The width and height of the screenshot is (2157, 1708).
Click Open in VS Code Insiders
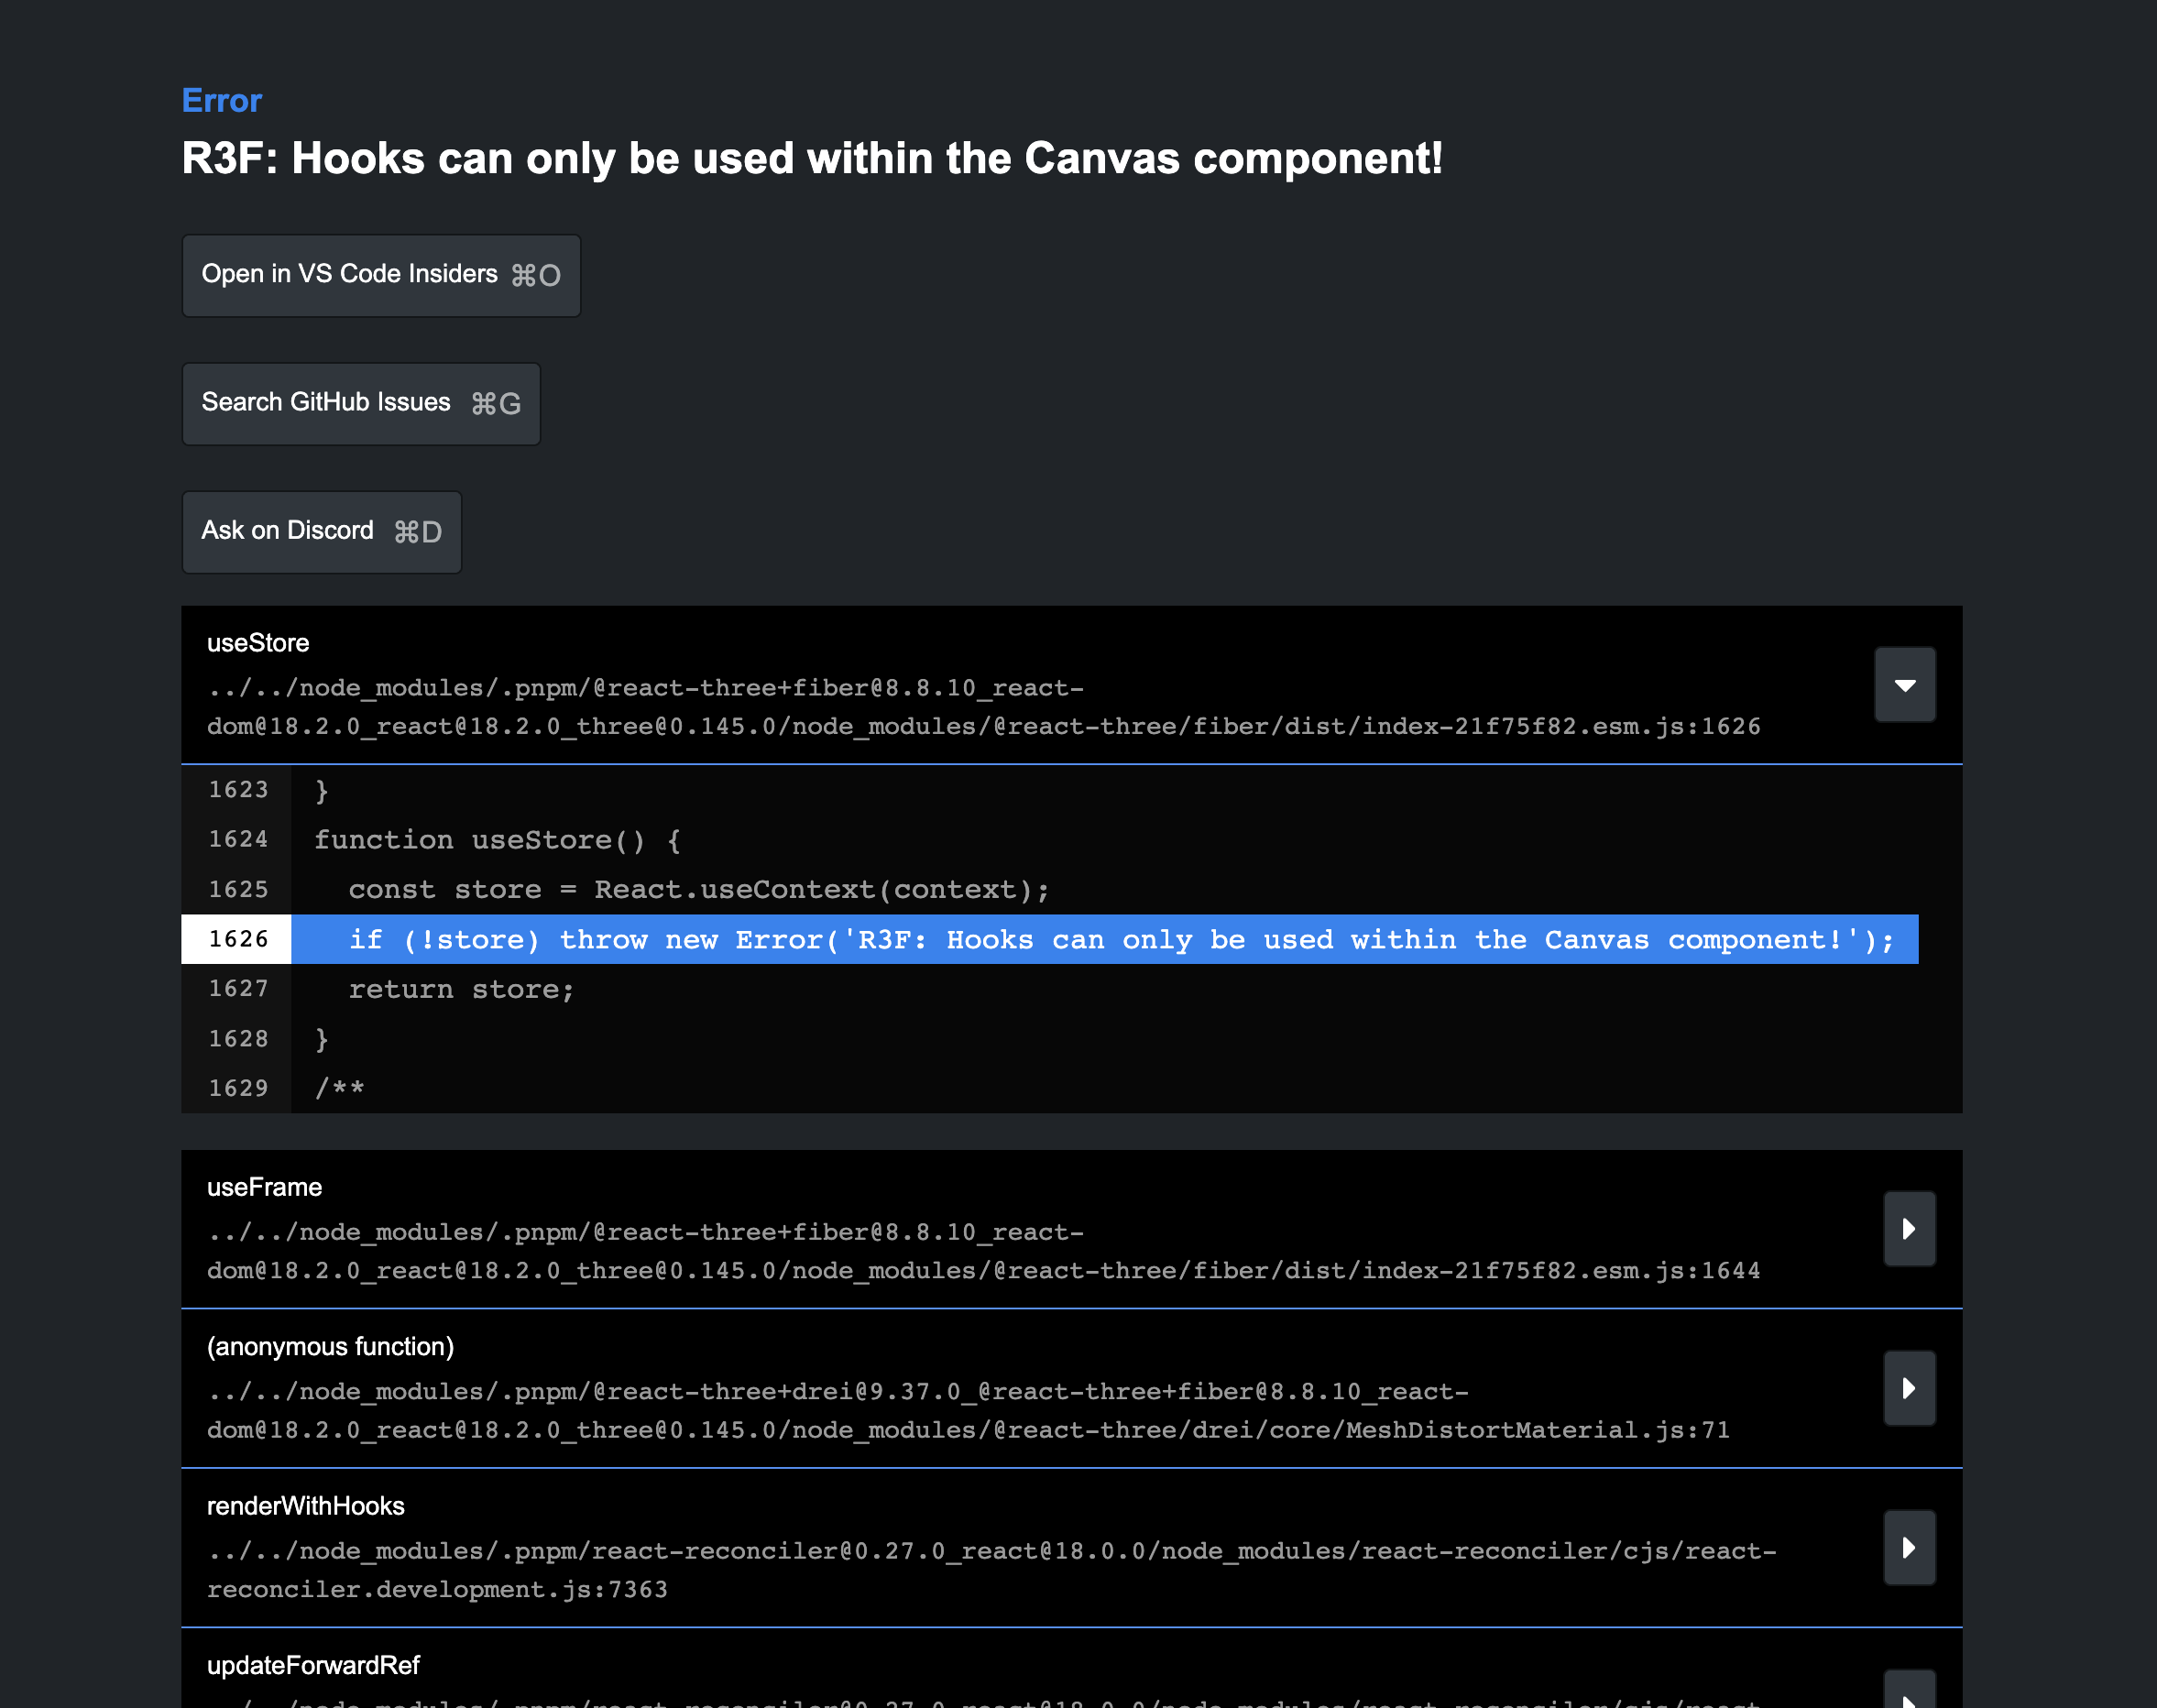381,275
